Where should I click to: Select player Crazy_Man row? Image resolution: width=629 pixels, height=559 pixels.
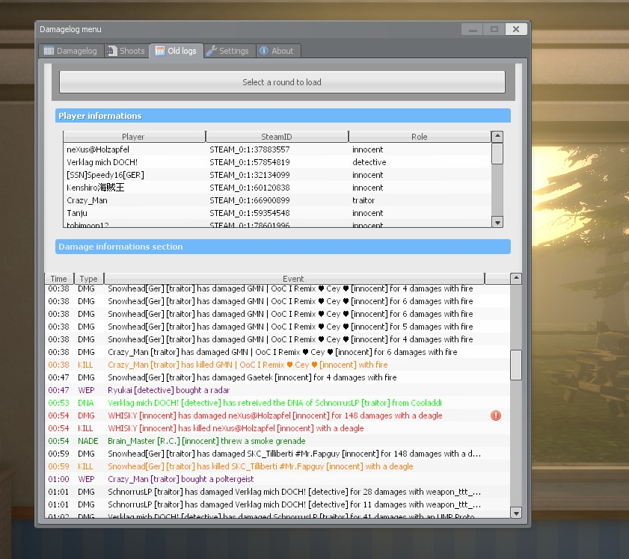(277, 200)
